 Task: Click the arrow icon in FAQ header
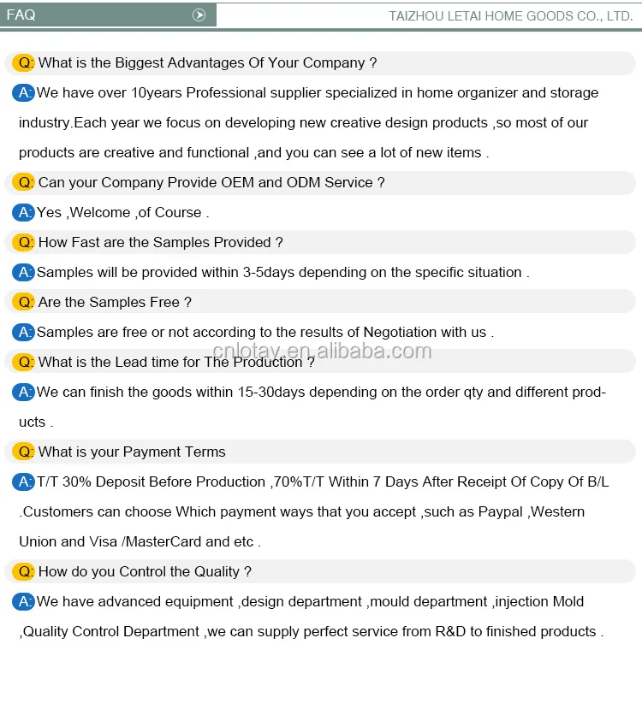[199, 15]
